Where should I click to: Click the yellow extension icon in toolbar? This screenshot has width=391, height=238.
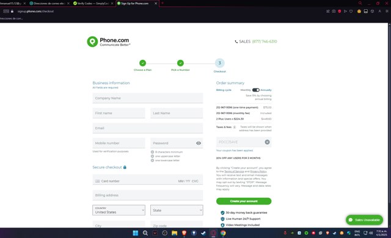359,11
